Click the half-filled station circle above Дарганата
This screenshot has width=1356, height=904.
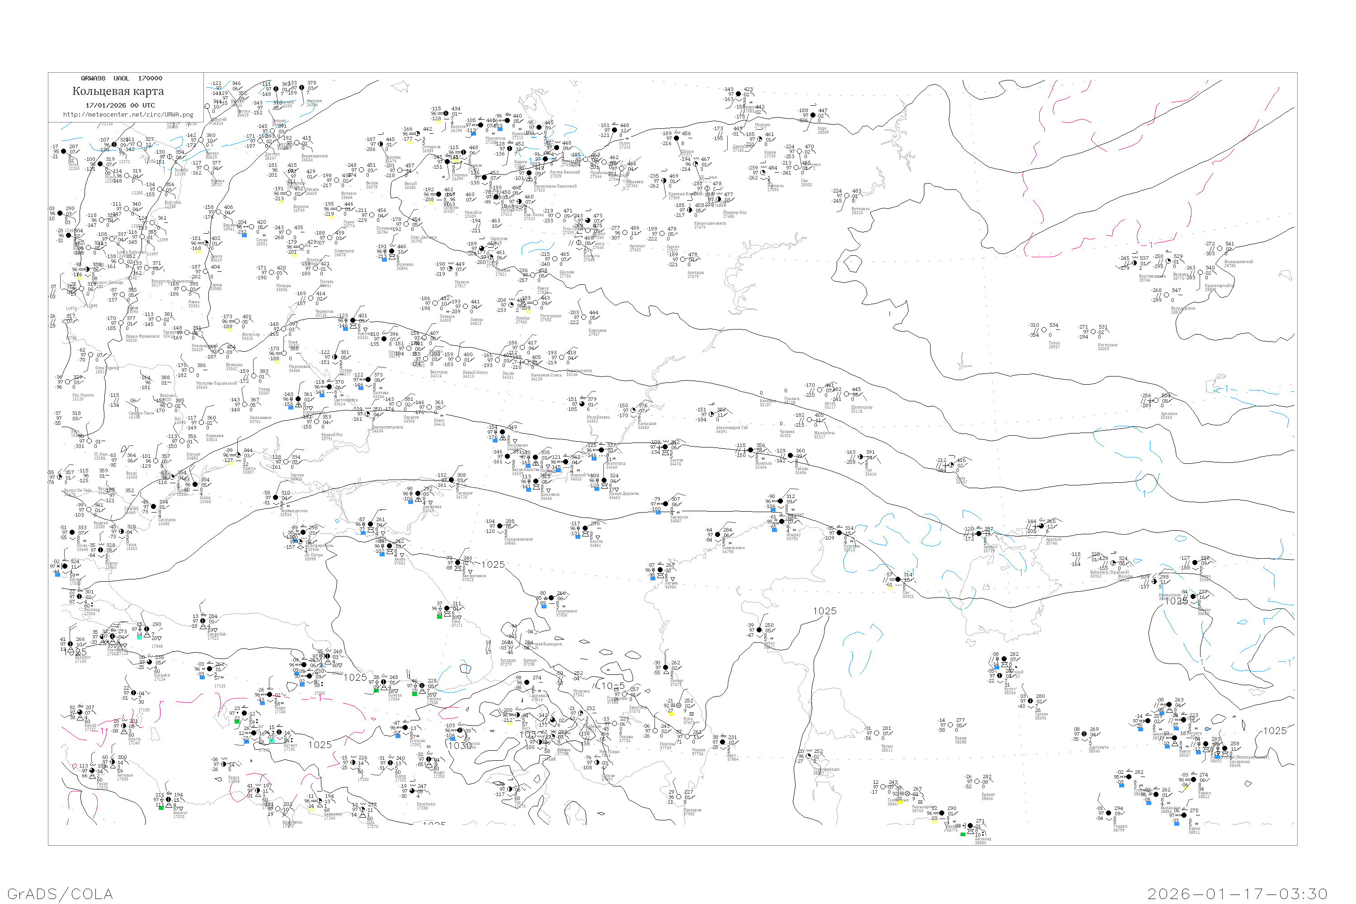(x=1084, y=734)
